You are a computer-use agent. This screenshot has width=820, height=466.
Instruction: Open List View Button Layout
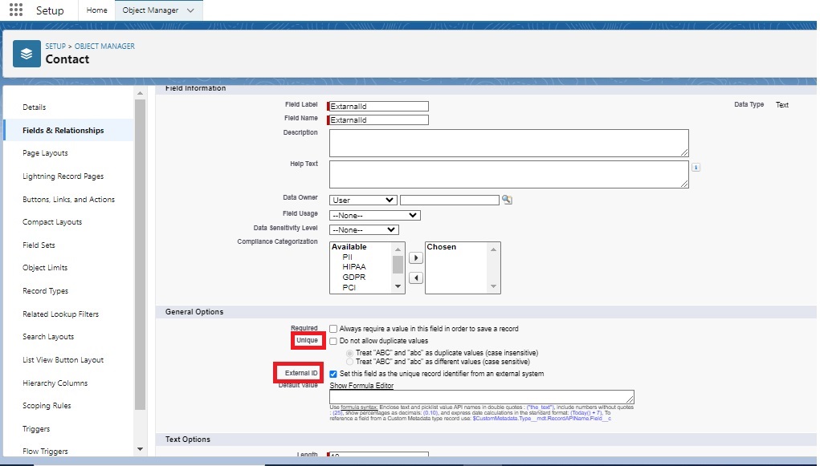click(63, 360)
